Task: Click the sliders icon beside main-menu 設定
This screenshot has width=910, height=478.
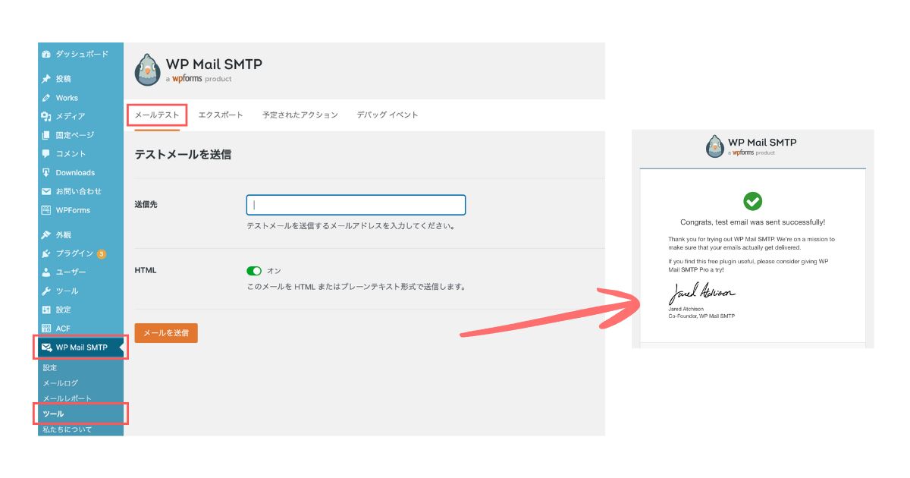Action: 46,310
